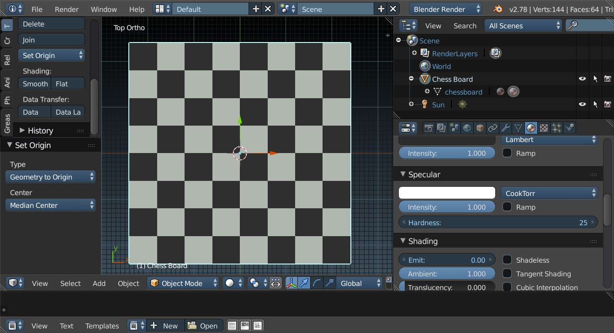Open the Object Mode dropdown
614x333 pixels.
tap(184, 283)
